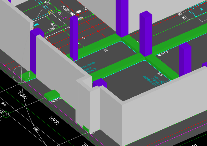Screen dimensions: 207x146
Task: Click the 10C25 2/6 rebar annotation
Action: tap(56, 100)
